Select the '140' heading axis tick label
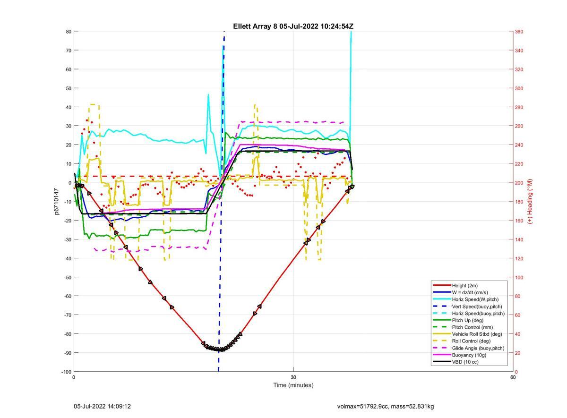567x418 pixels. [x=519, y=240]
